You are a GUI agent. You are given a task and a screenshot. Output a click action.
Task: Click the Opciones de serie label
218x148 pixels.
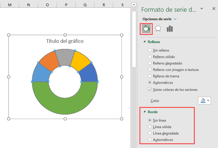pyautogui.click(x=157, y=19)
